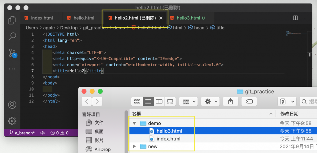
Task: Place cursor on line 7 title tag
Action: click(x=78, y=71)
